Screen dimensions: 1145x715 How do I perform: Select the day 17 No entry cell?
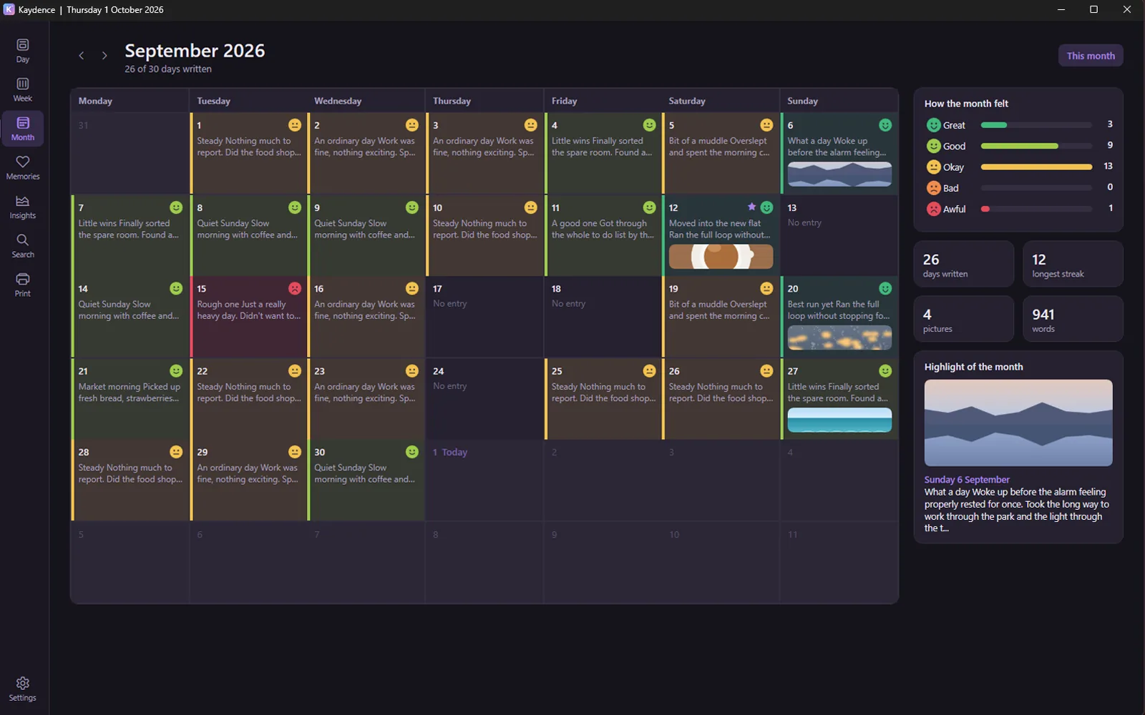coord(484,317)
